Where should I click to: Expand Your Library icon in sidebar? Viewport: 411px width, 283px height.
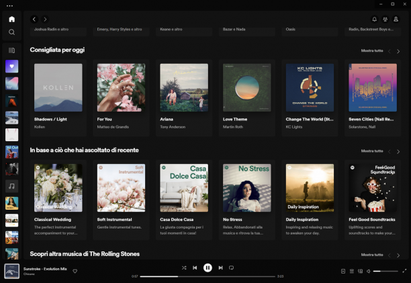click(12, 50)
